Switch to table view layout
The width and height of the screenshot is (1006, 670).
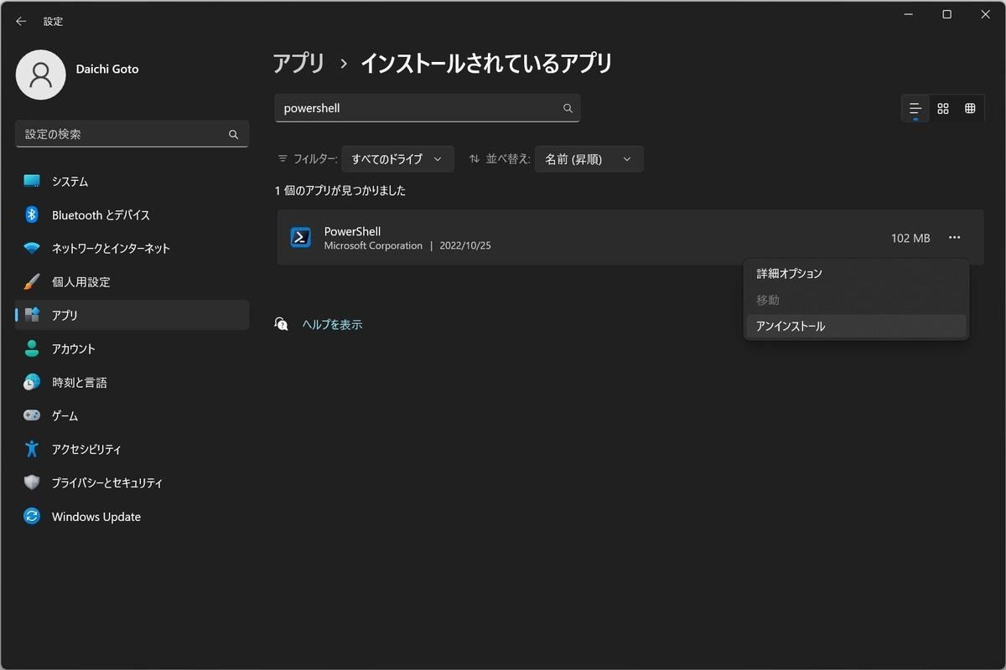(x=970, y=109)
